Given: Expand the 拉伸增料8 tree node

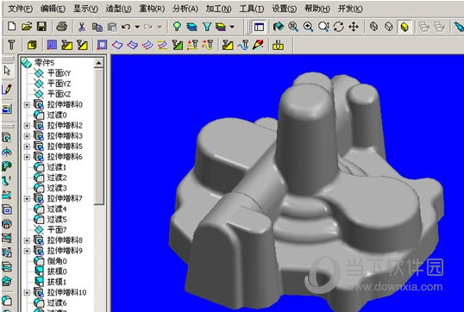Looking at the screenshot, I should pos(27,240).
